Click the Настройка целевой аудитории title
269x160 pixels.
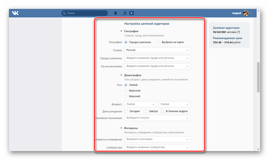pyautogui.click(x=147, y=24)
